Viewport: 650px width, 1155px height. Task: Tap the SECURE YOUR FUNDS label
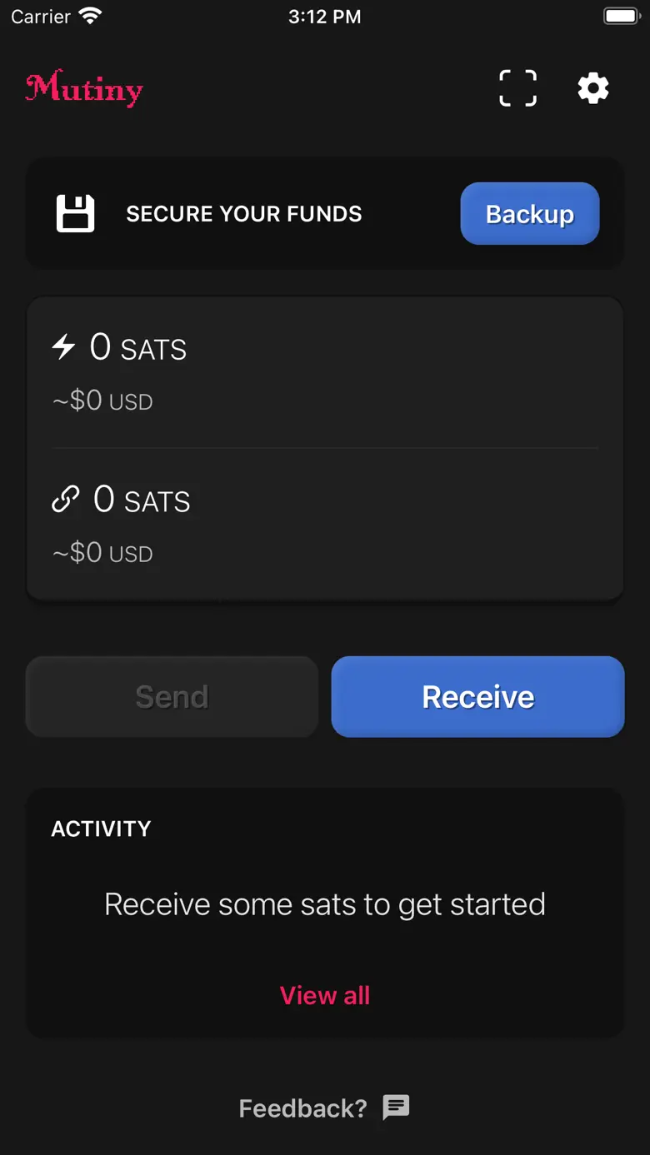(244, 214)
